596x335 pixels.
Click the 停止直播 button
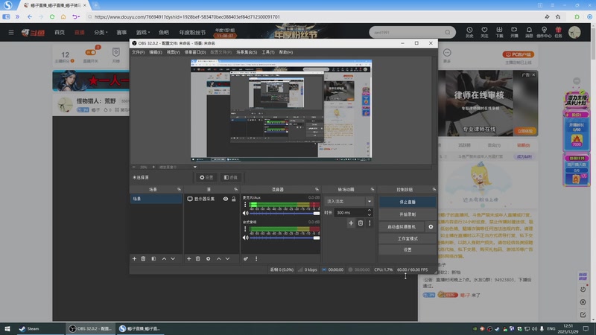(408, 201)
